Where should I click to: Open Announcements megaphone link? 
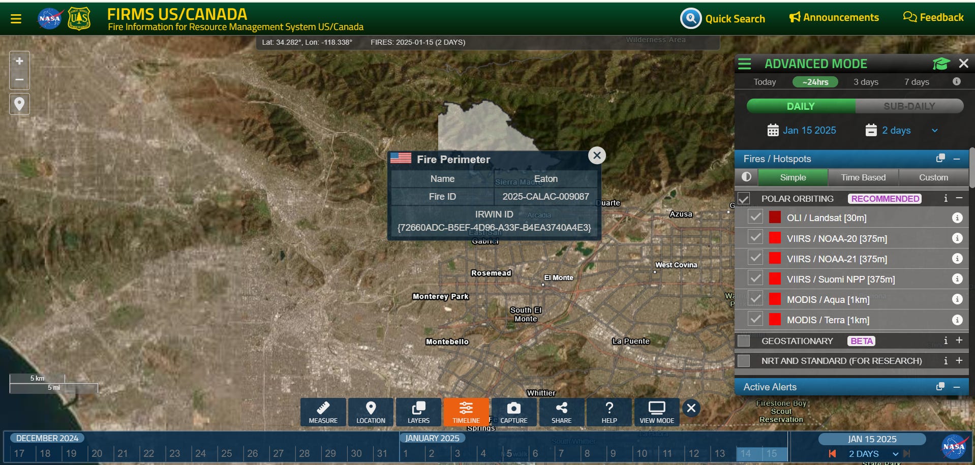coord(834,17)
